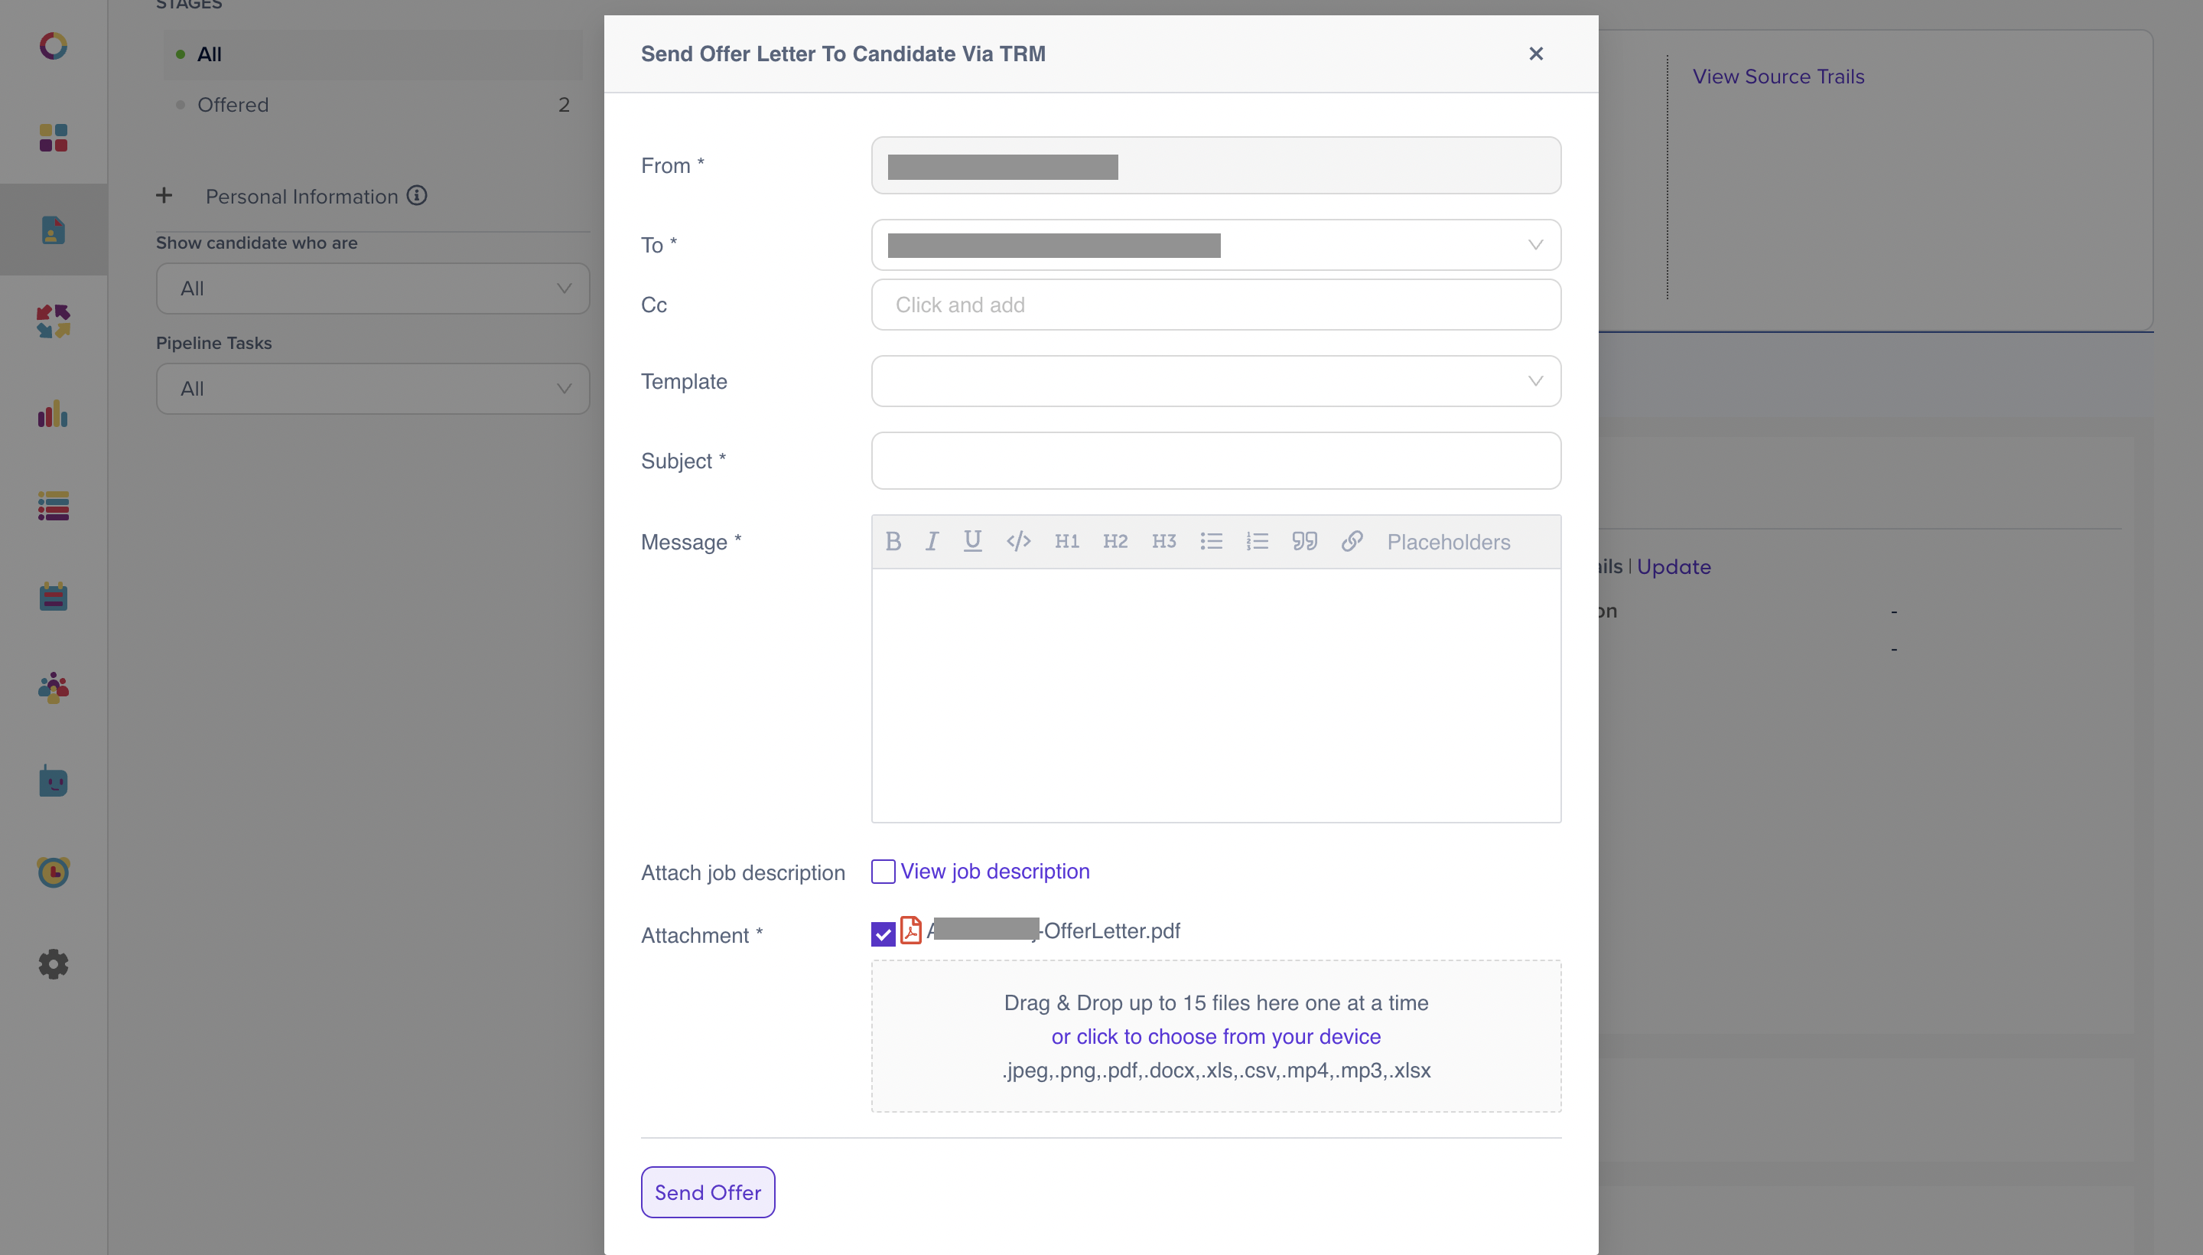Apply bold formatting in the message toolbar
Screen dimensions: 2203x1255
[893, 541]
